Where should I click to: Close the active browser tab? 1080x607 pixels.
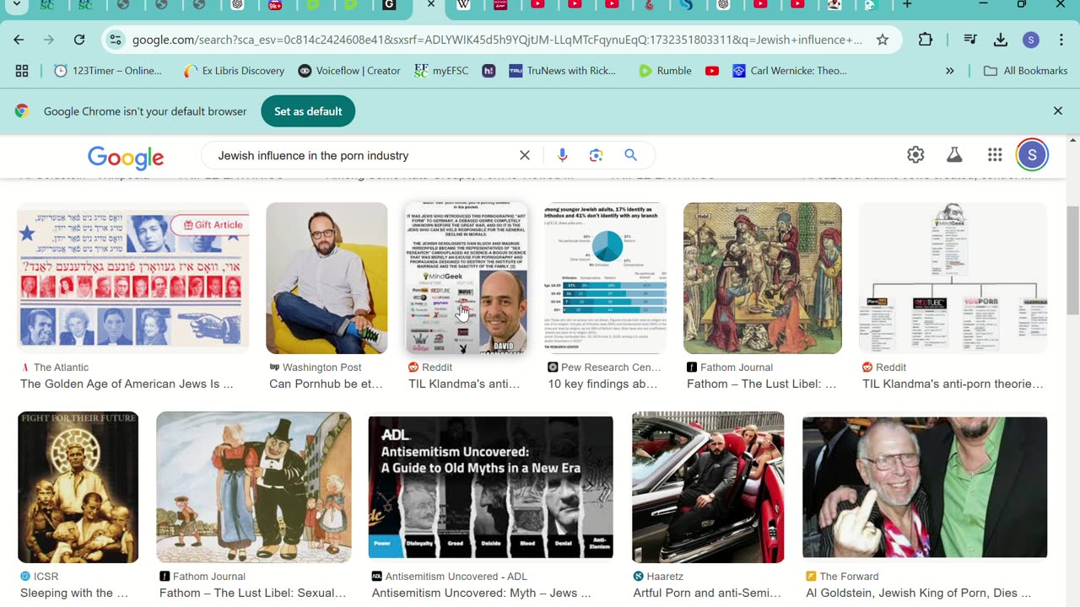pyautogui.click(x=430, y=5)
